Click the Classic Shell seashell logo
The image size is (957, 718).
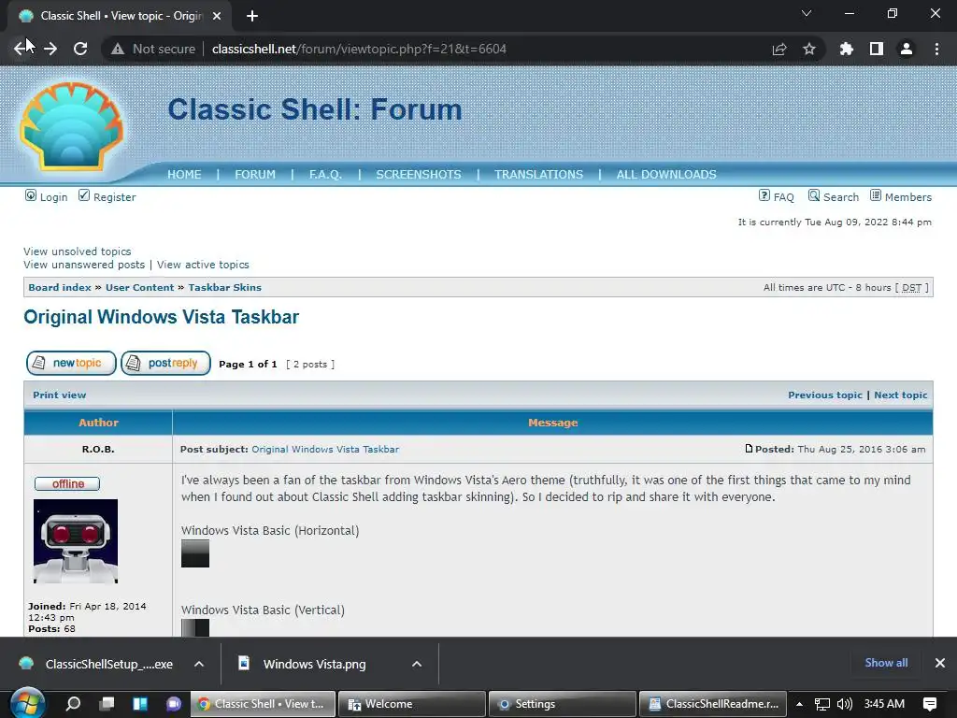(72, 126)
